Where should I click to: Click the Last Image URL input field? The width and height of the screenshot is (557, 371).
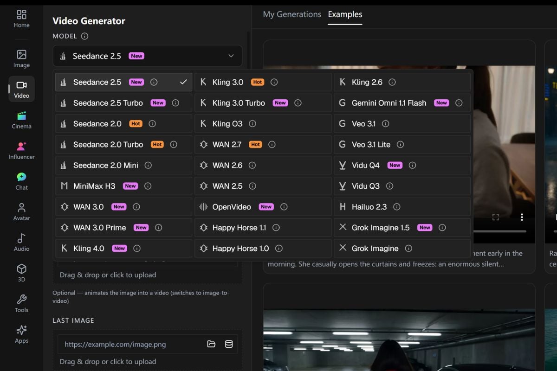coord(132,344)
